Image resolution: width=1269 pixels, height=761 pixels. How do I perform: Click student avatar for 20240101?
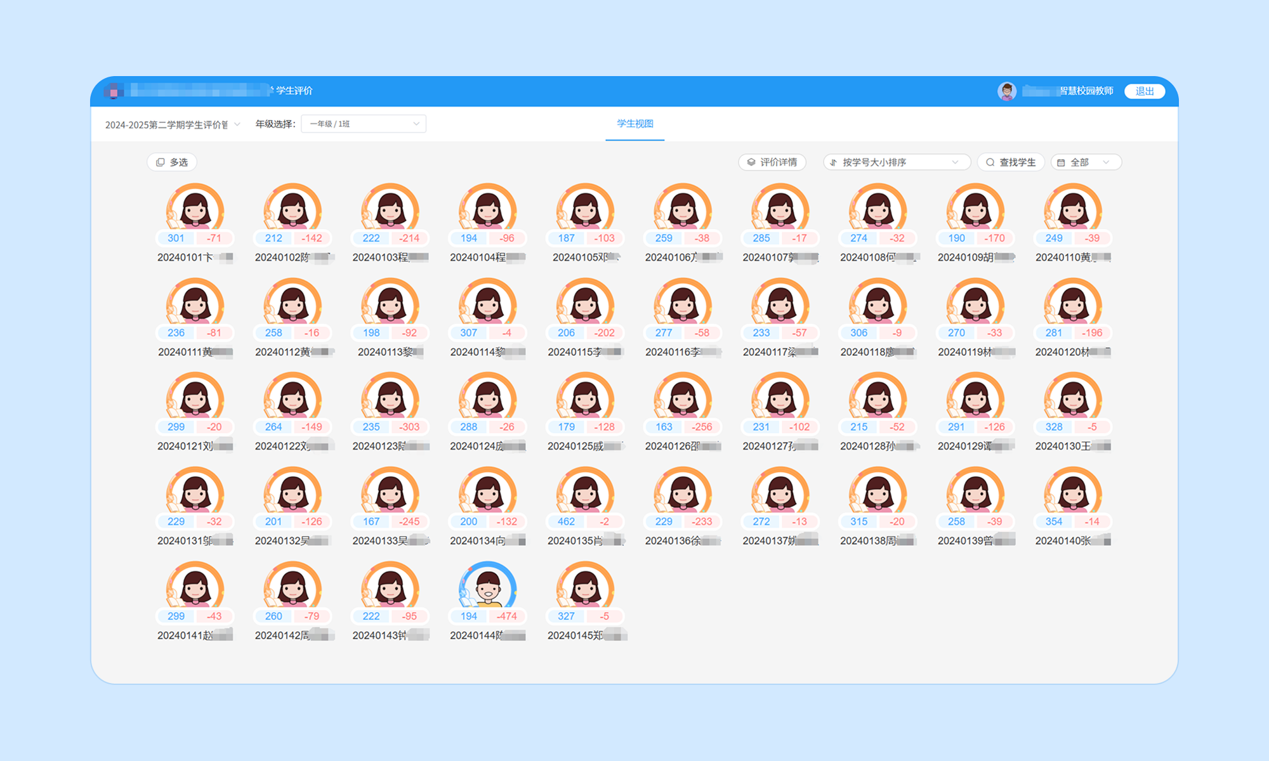[x=195, y=207]
